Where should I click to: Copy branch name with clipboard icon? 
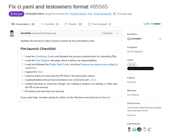click(114, 14)
